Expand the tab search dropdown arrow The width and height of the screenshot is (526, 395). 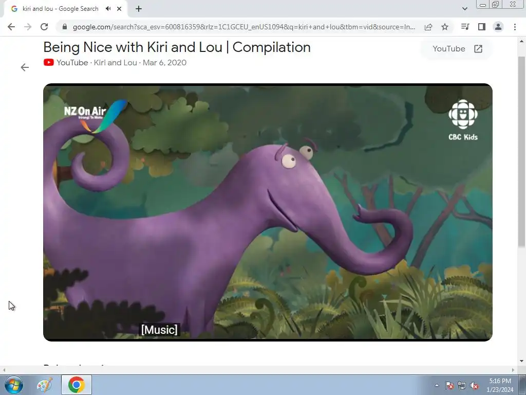[464, 9]
